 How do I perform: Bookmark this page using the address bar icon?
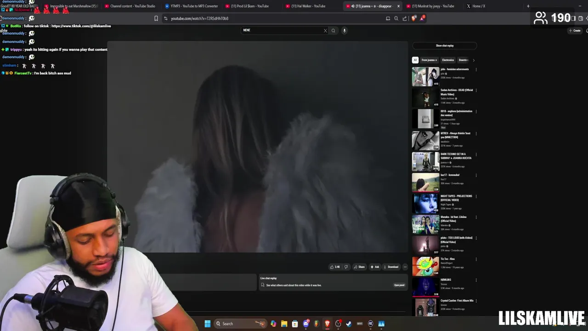(156, 18)
